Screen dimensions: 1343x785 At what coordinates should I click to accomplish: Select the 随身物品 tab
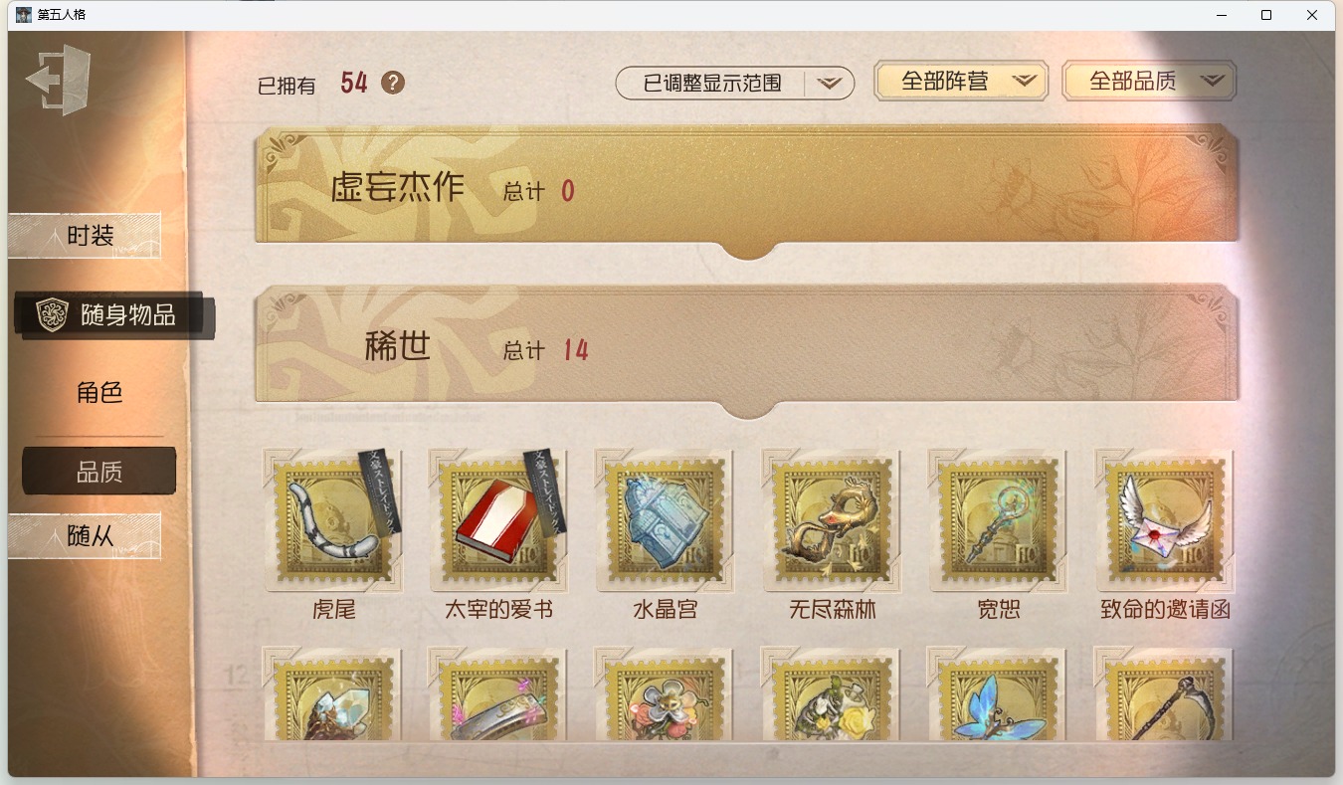[114, 315]
